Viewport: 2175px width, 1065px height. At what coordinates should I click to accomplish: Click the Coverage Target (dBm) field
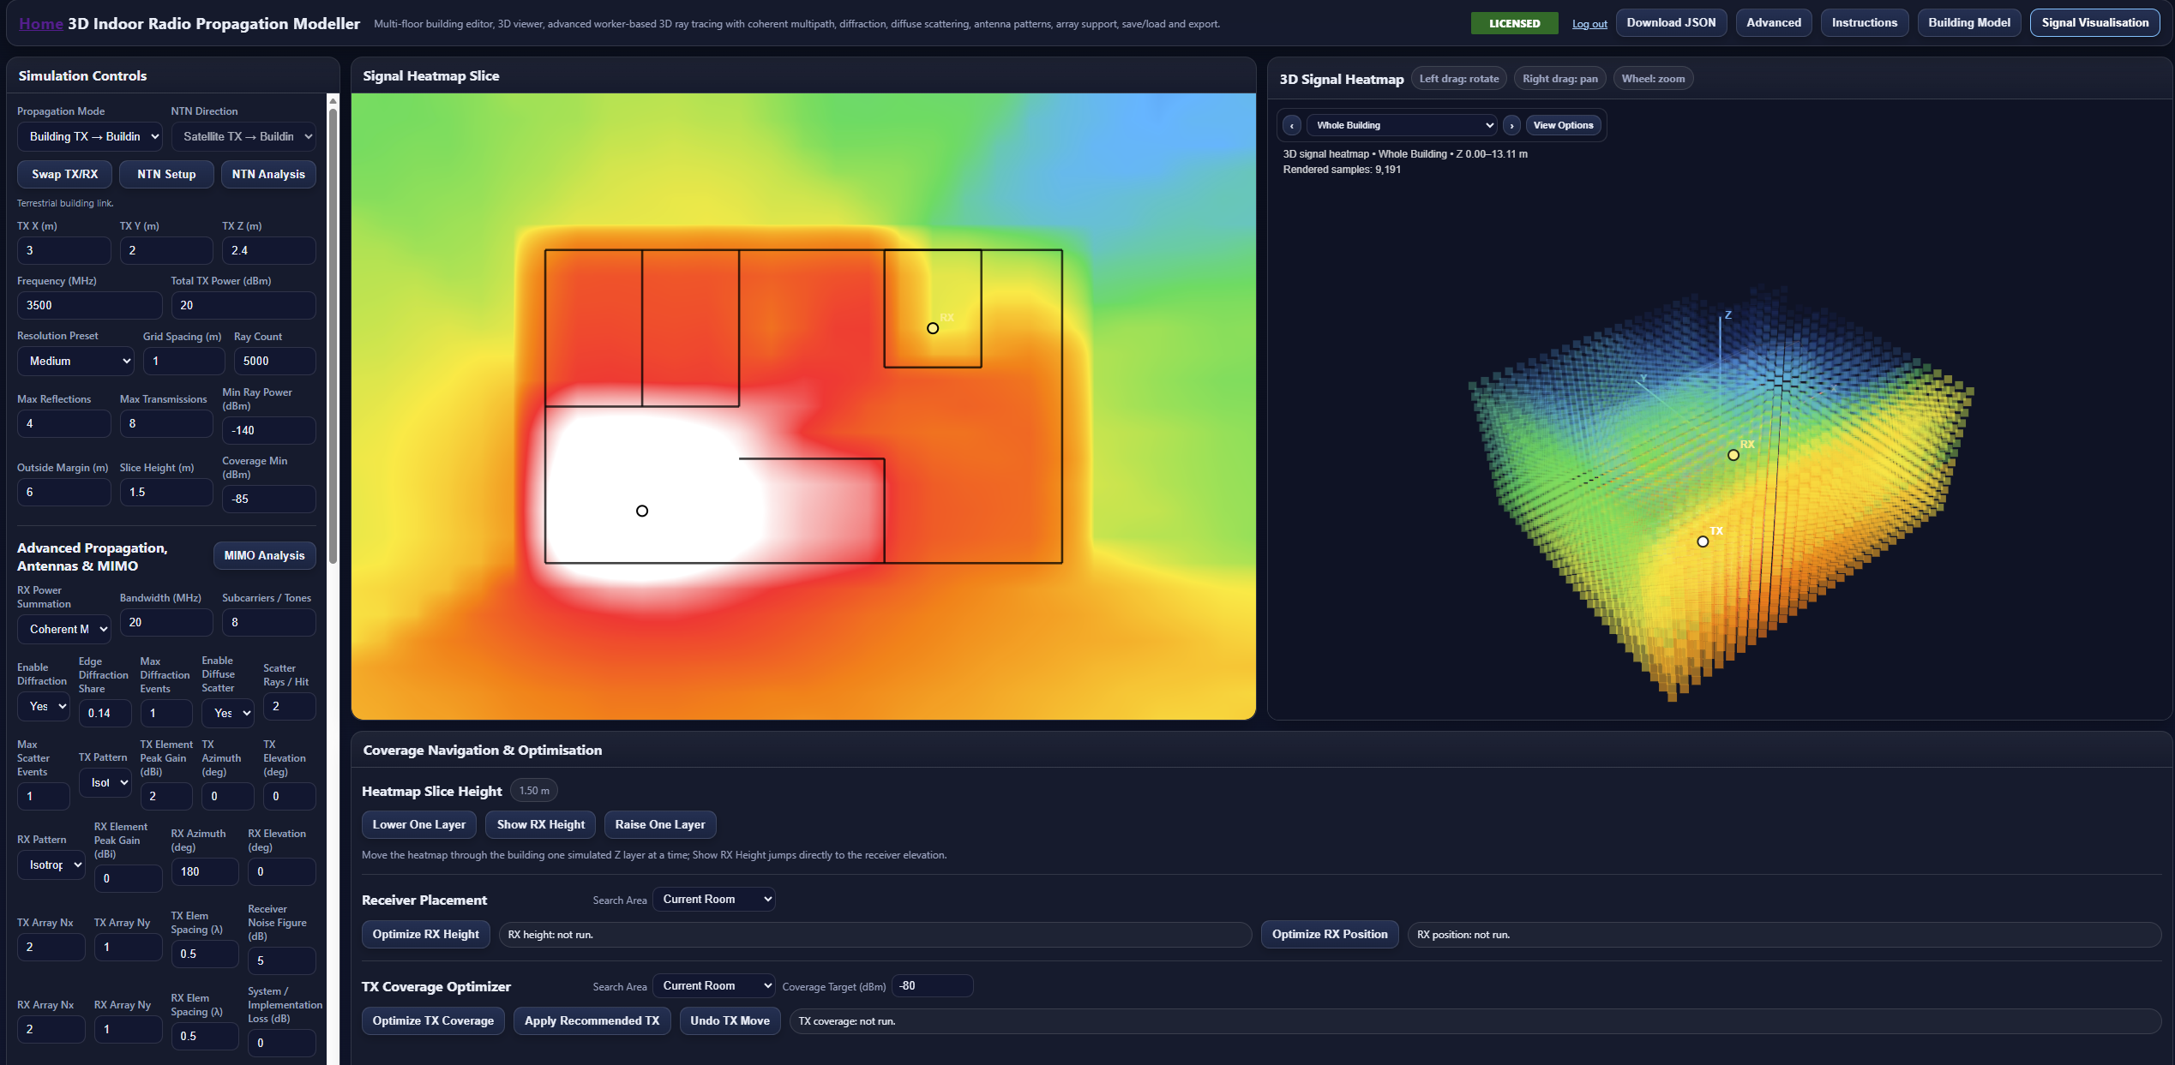coord(932,985)
